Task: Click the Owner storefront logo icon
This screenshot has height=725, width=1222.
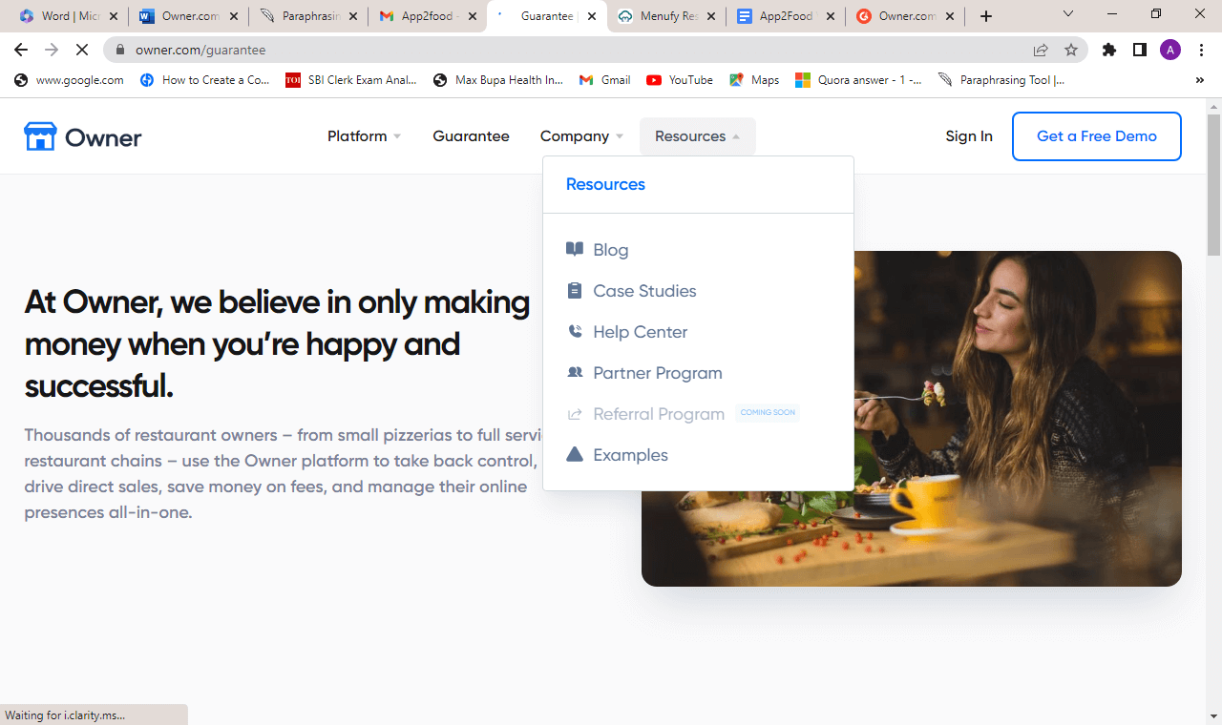Action: (40, 136)
